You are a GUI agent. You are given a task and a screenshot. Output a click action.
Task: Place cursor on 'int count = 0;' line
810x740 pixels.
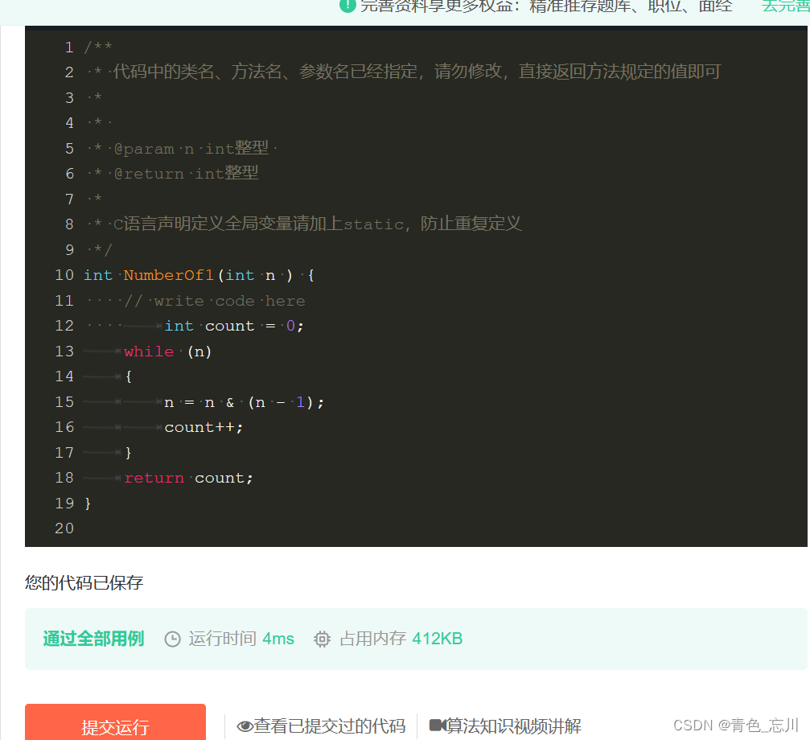pos(234,326)
